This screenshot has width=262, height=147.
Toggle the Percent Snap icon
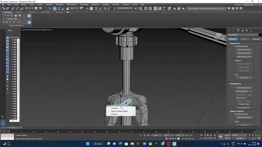tap(105, 9)
